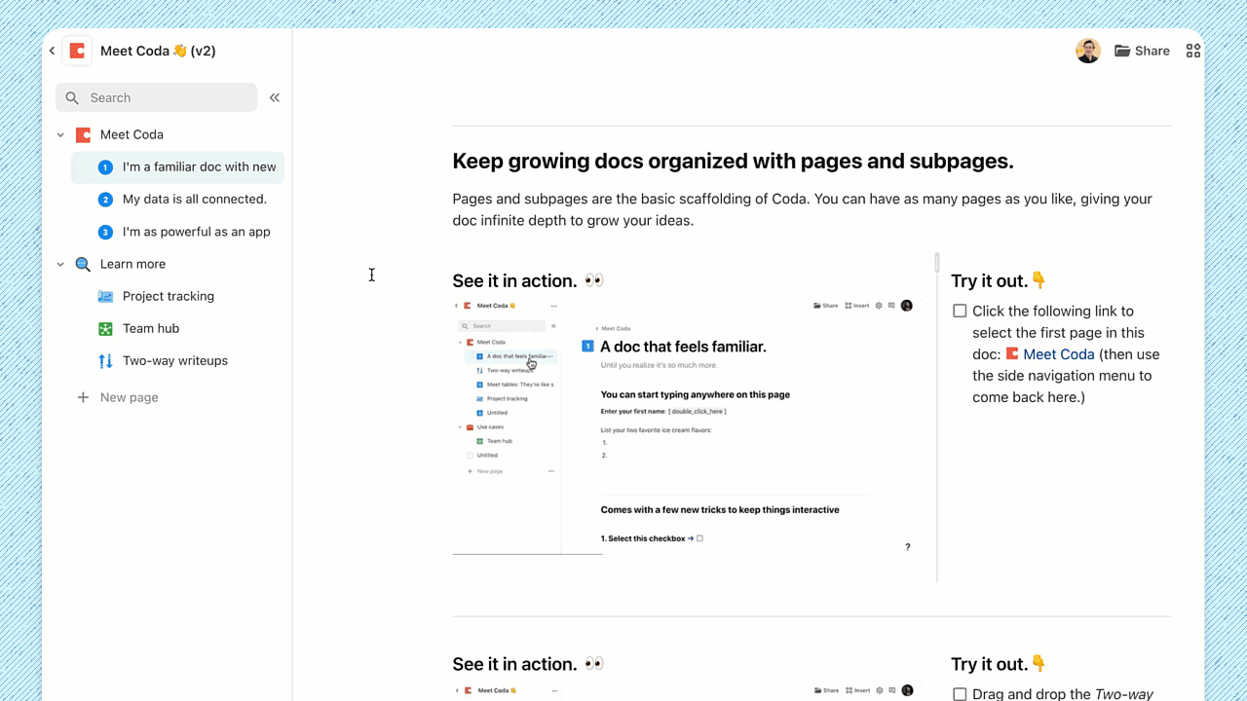Click the Meet Coda hyperlink in Try it out
Image resolution: width=1247 pixels, height=701 pixels.
pyautogui.click(x=1058, y=353)
